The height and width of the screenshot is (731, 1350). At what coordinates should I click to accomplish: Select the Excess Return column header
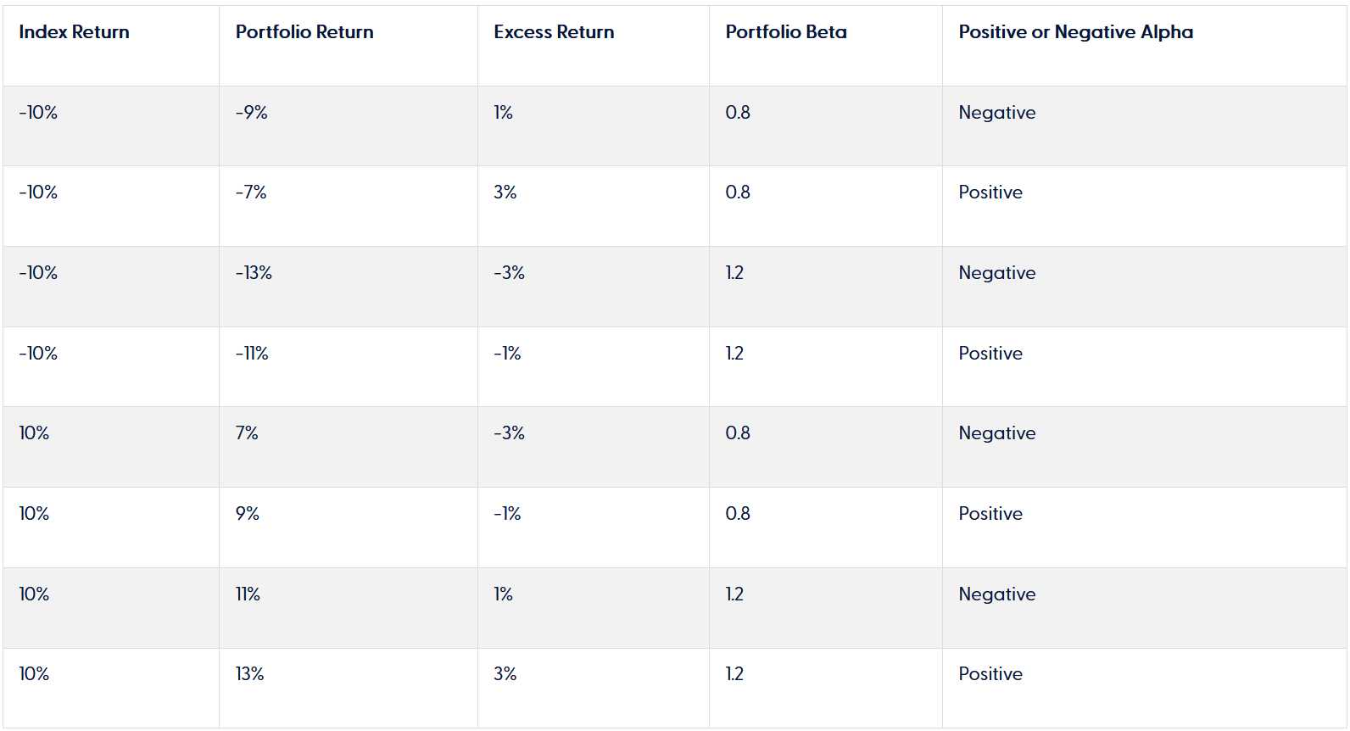pos(554,32)
